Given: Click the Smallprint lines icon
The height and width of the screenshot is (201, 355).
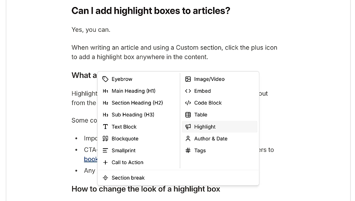Looking at the screenshot, I should [x=105, y=150].
